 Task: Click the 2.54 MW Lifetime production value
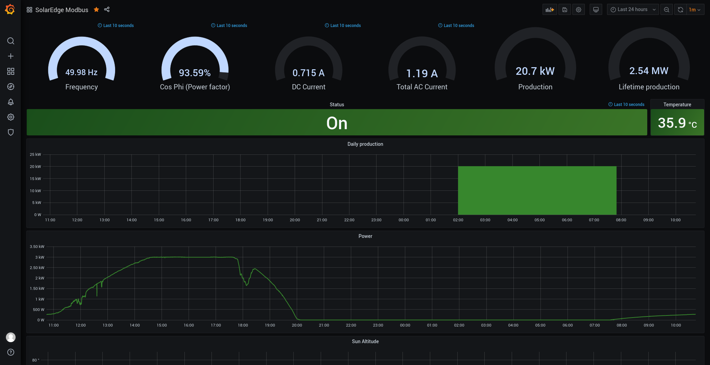pyautogui.click(x=649, y=71)
